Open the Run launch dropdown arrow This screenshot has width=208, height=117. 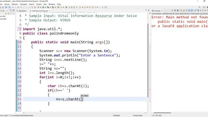45,7
